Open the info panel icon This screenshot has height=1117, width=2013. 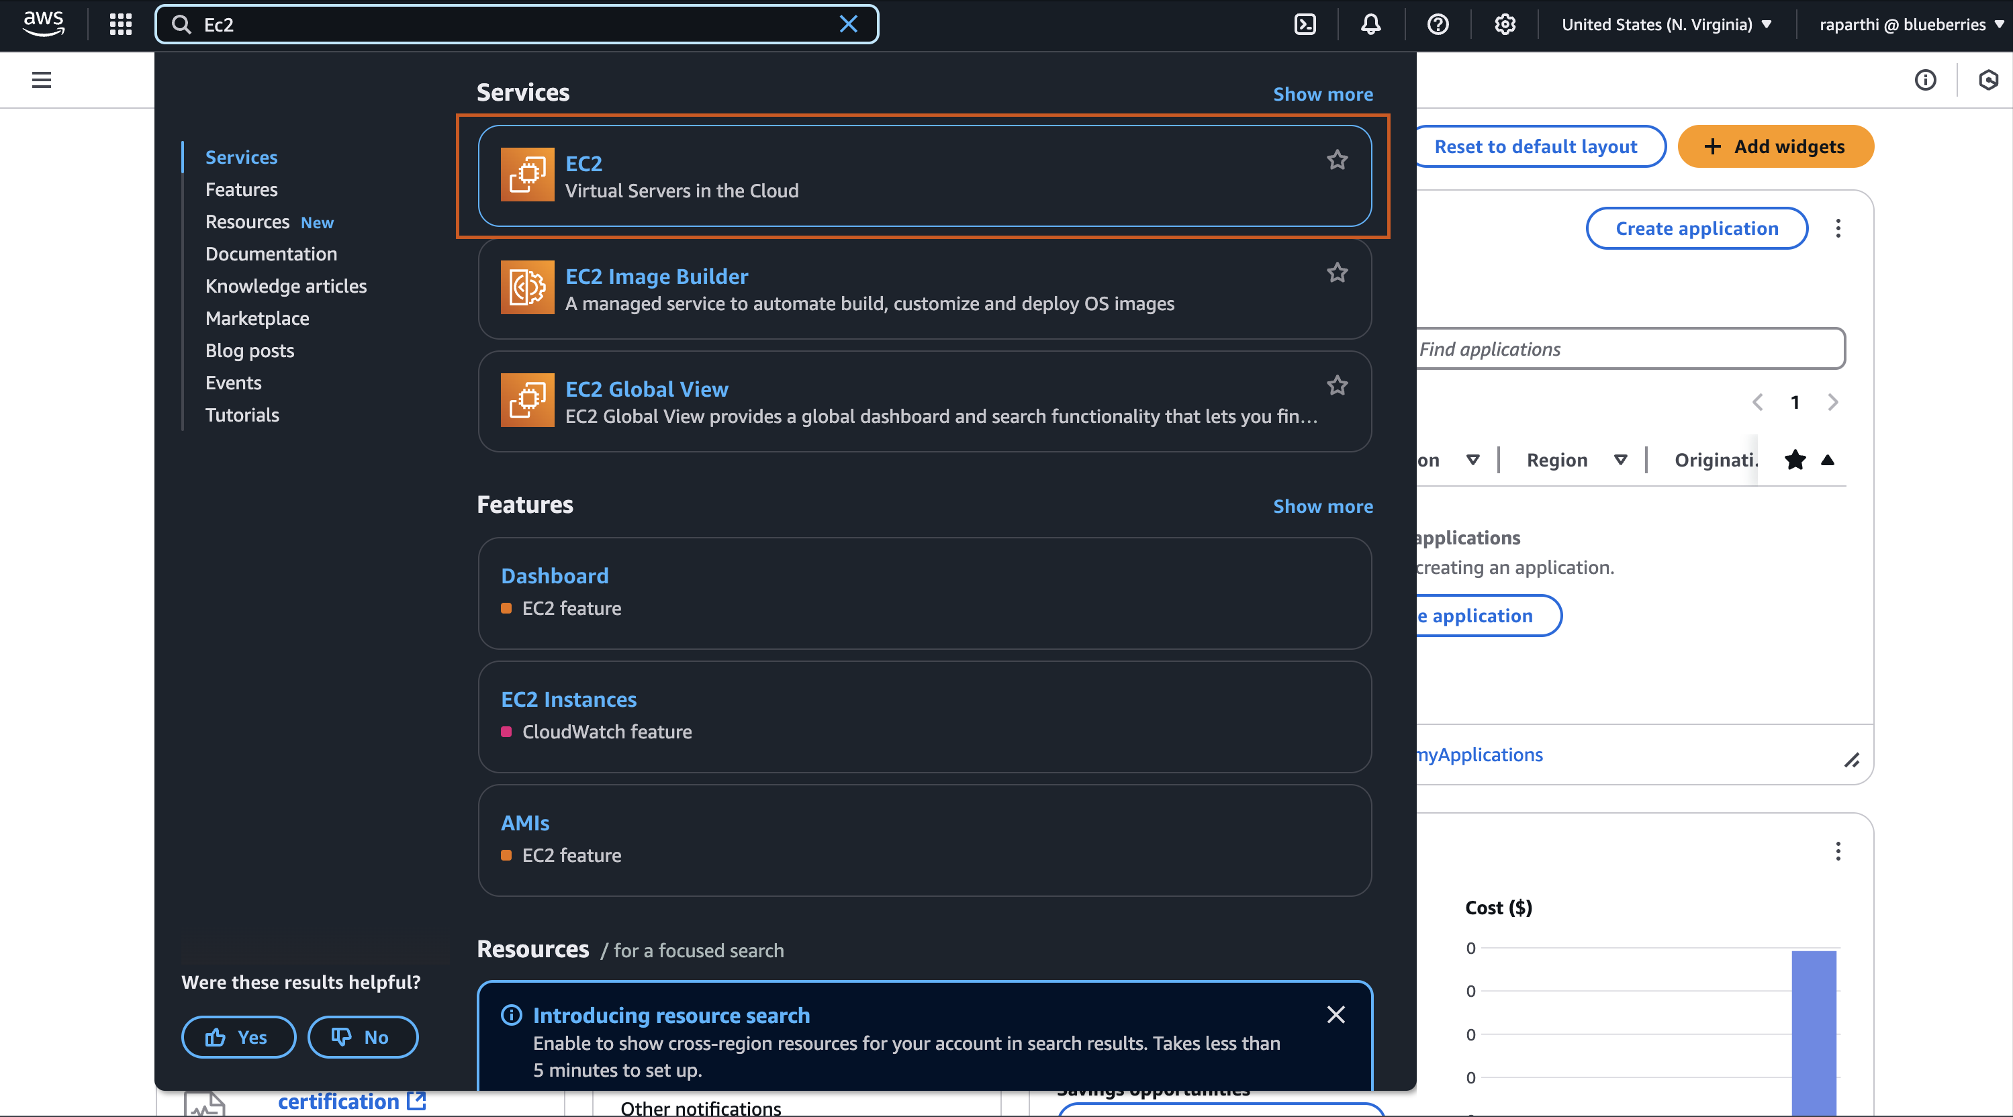tap(1926, 80)
